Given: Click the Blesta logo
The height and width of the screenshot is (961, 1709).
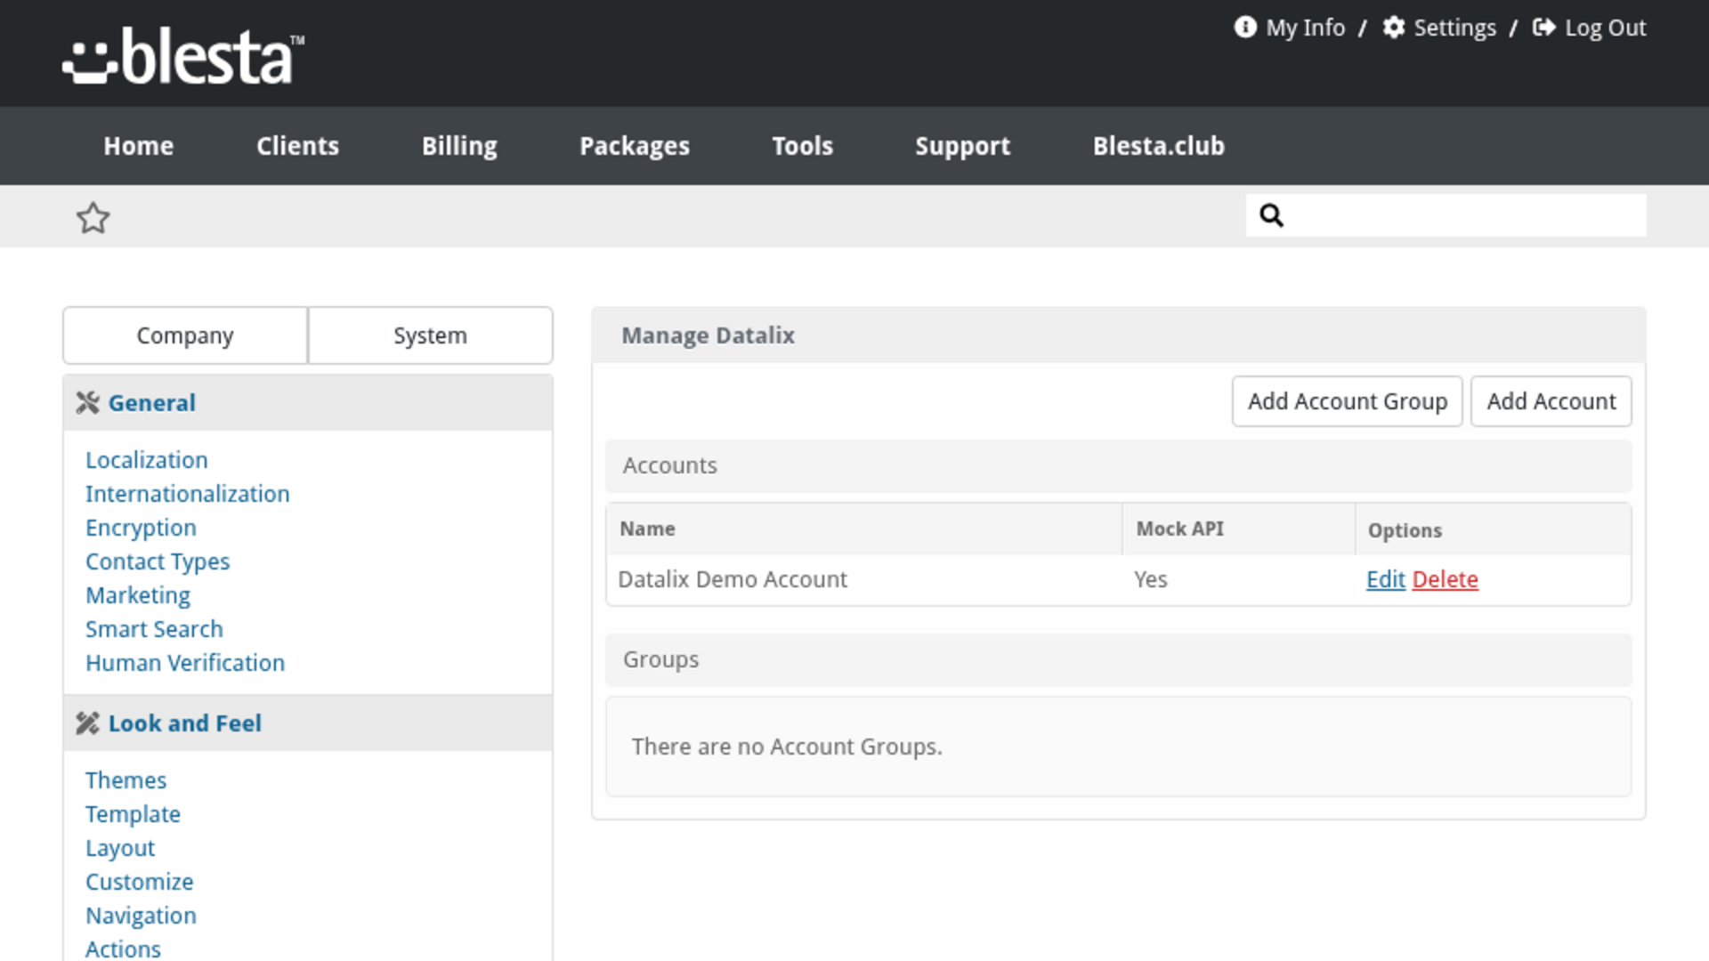Looking at the screenshot, I should [183, 56].
